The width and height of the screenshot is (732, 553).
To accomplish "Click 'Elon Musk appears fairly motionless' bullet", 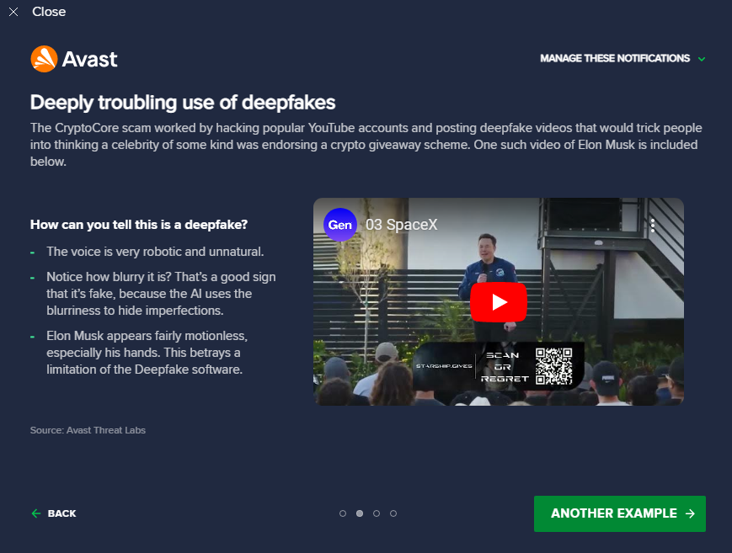I will coord(147,353).
